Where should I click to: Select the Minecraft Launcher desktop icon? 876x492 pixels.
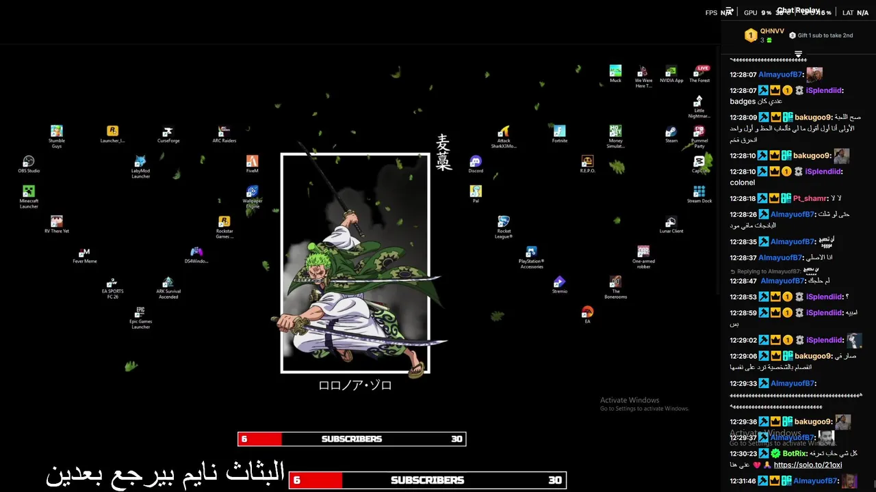click(x=29, y=197)
